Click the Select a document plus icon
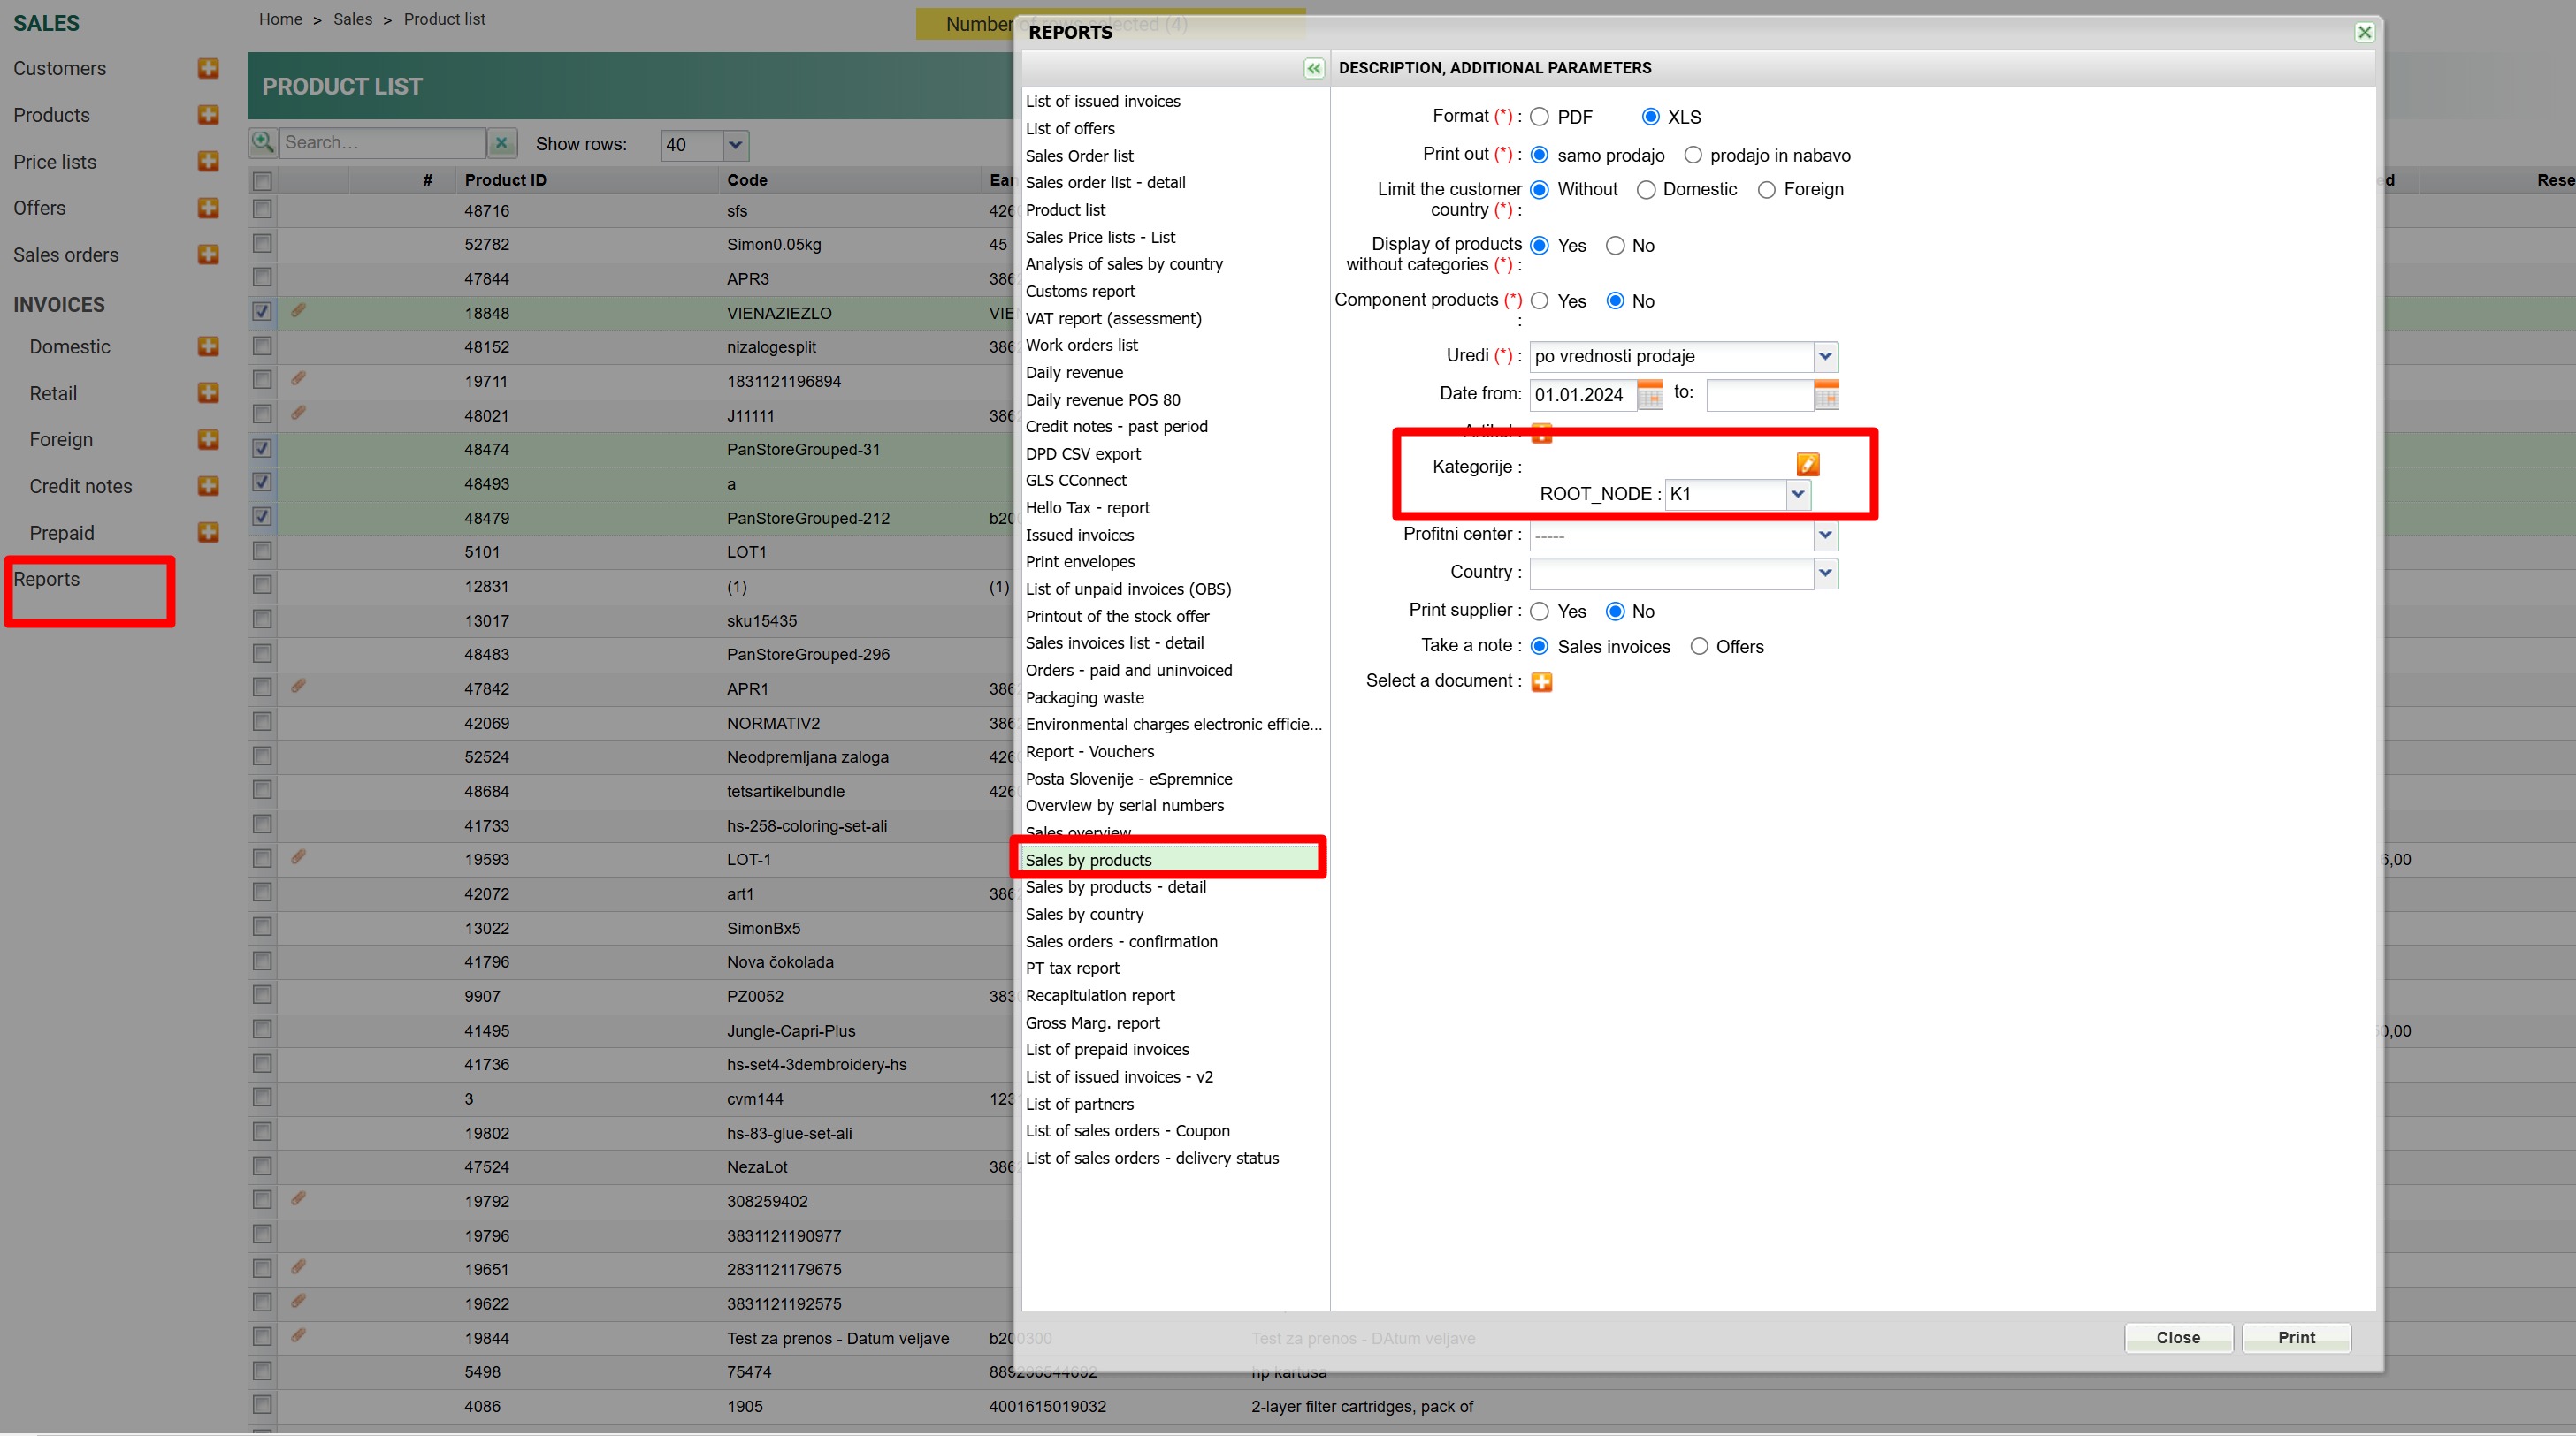 (1541, 681)
